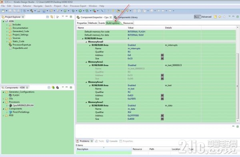Image resolution: width=240 pixels, height=157 pixels.
Task: Switch to the Properties tab
Action: 82,23
